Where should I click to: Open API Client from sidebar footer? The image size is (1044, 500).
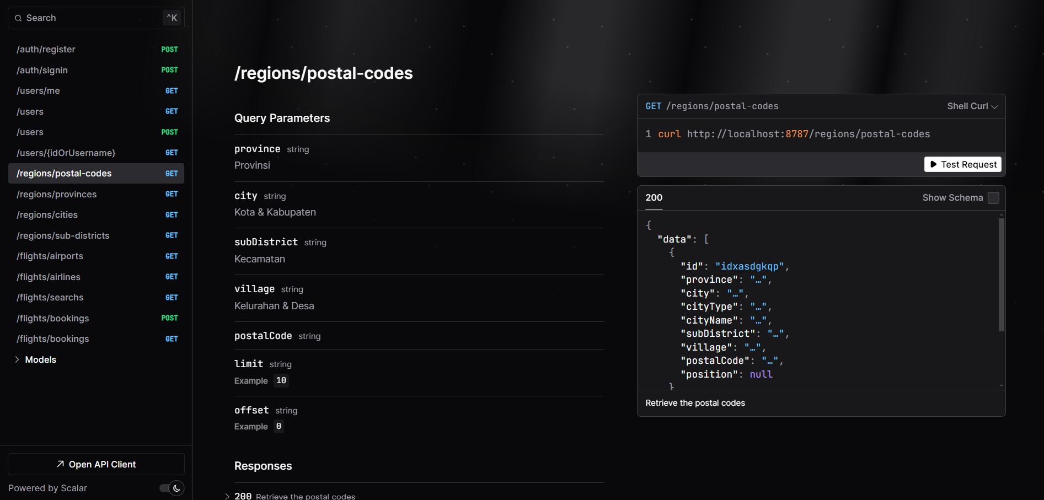(x=96, y=464)
